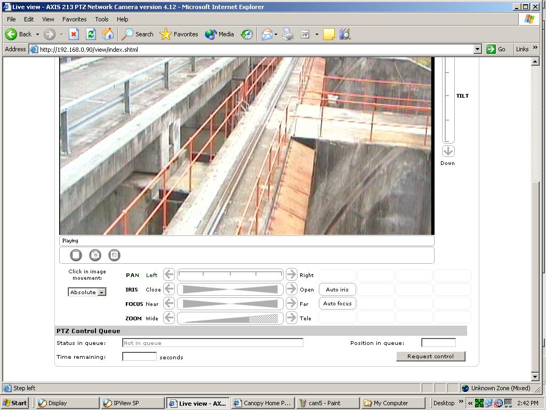This screenshot has height=410, width=546.
Task: Expand the address bar URL dropdown
Action: [477, 49]
